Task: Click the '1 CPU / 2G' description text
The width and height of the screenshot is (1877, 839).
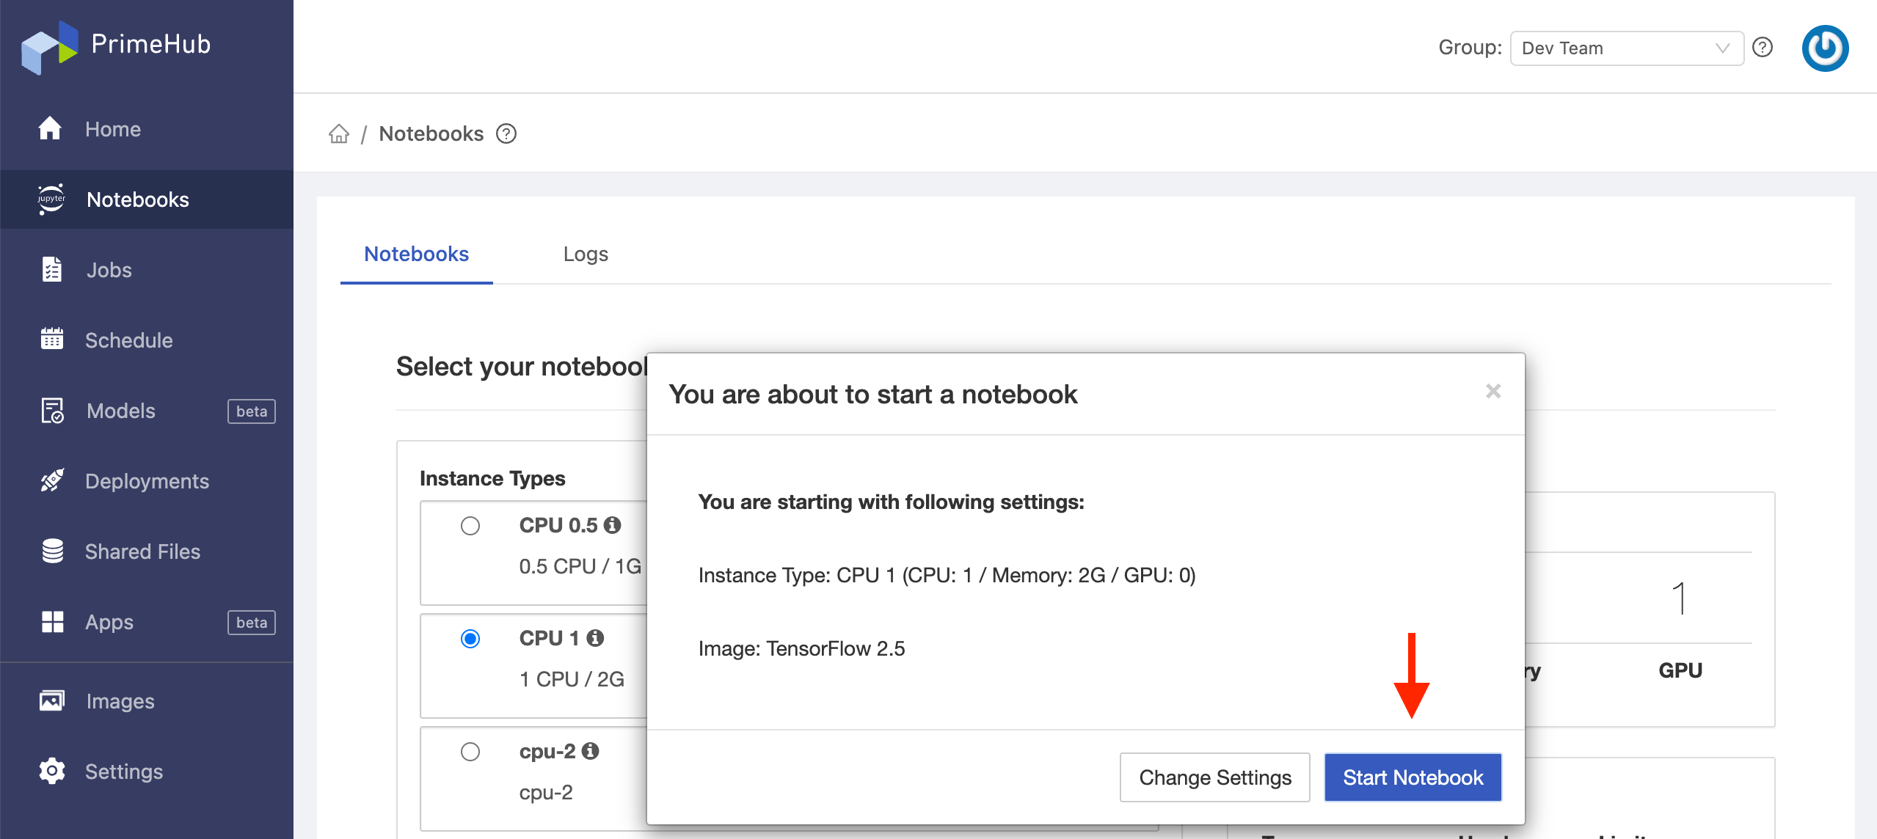Action: [x=572, y=679]
